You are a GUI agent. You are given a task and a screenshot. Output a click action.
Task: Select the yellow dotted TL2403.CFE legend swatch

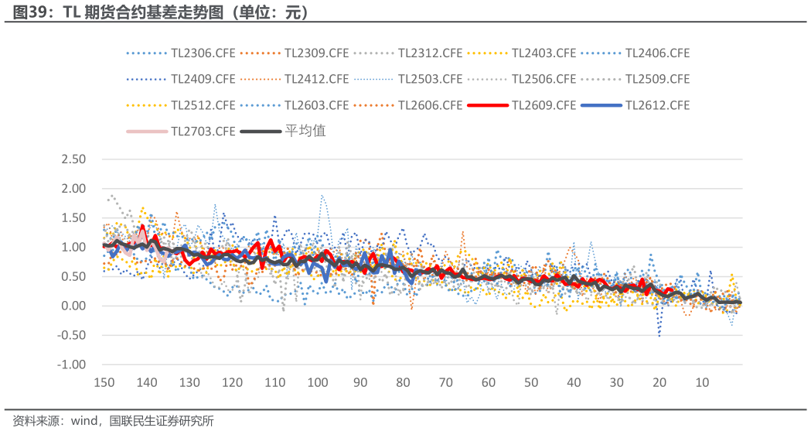488,53
